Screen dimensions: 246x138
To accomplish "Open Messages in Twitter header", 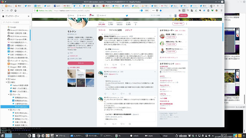I will [x=101, y=15].
